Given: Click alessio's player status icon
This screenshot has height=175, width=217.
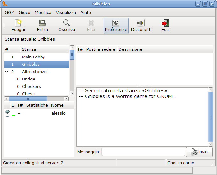Looking at the screenshot, I should 7,113.
